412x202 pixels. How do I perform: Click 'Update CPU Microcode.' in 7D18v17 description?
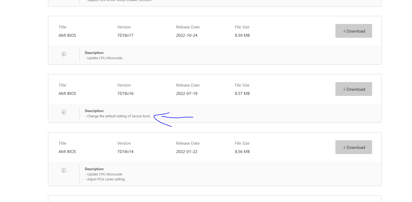click(x=105, y=58)
